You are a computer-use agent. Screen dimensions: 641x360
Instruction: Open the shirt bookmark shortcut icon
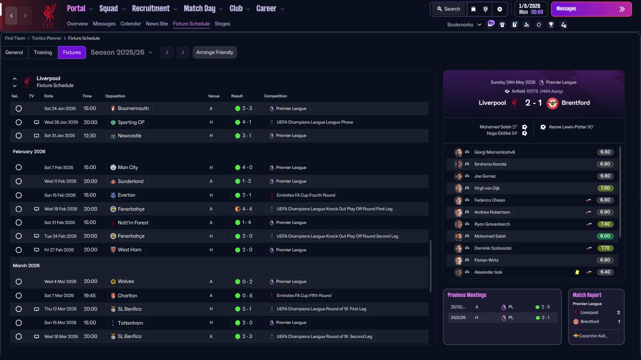(x=502, y=24)
